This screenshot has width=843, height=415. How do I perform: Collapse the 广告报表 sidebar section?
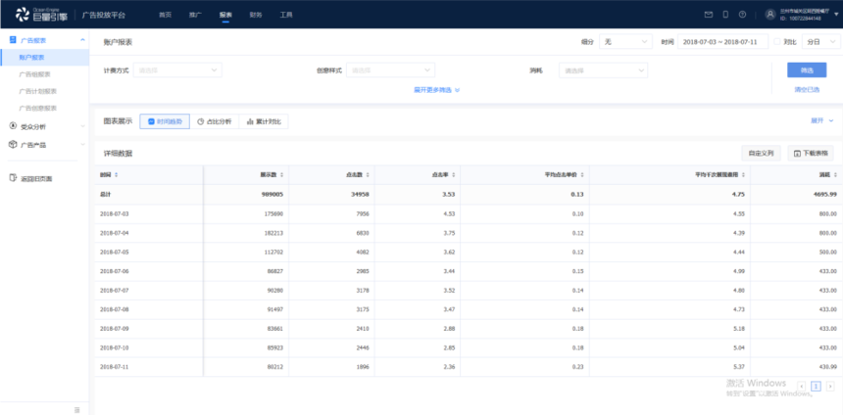click(x=82, y=40)
